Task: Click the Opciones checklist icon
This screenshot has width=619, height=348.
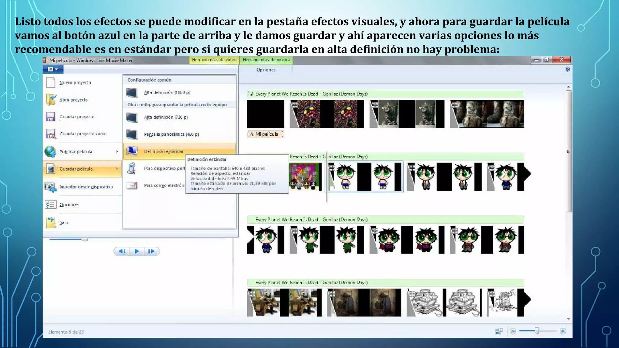Action: [50, 205]
